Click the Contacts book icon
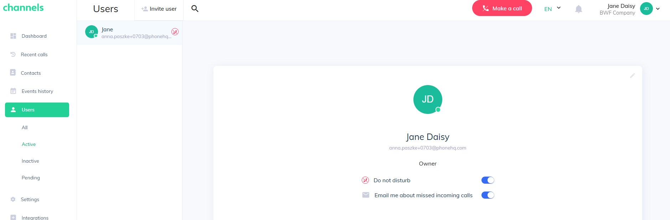 [13, 73]
